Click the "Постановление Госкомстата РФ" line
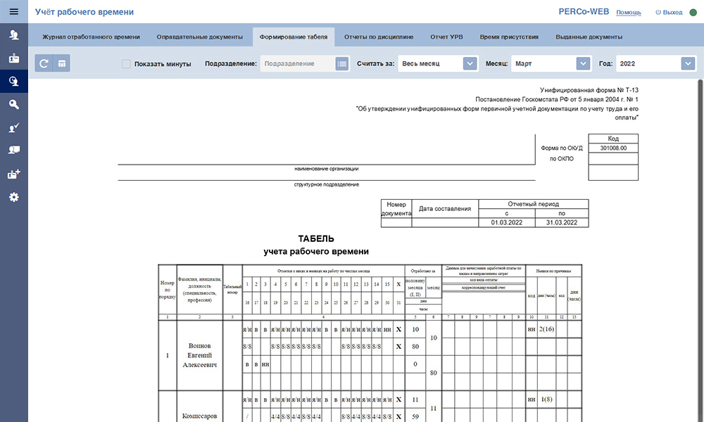 click(x=557, y=99)
